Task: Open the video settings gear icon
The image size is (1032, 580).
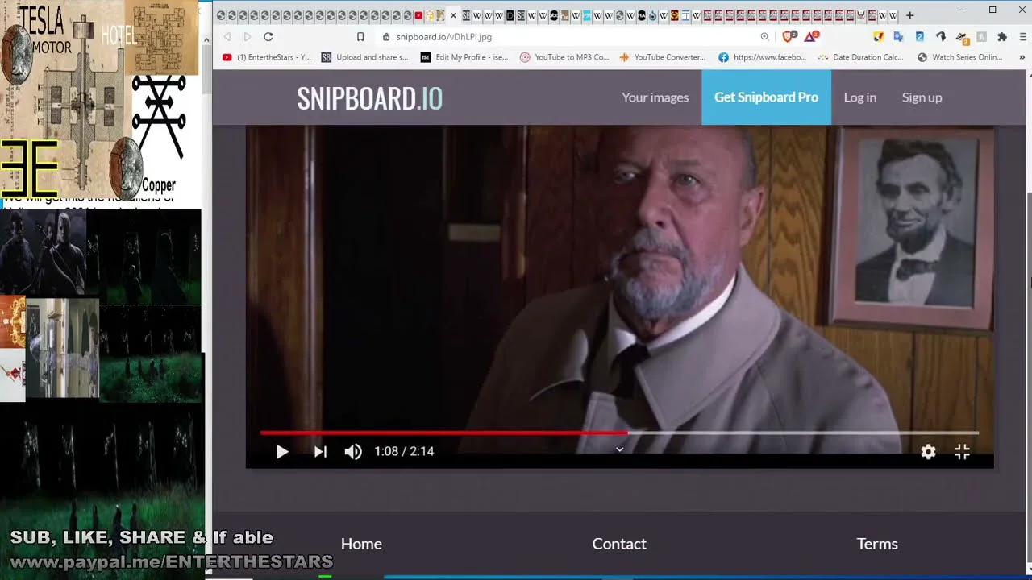Action: tap(928, 452)
